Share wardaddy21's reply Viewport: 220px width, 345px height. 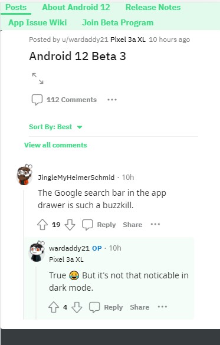tap(139, 307)
